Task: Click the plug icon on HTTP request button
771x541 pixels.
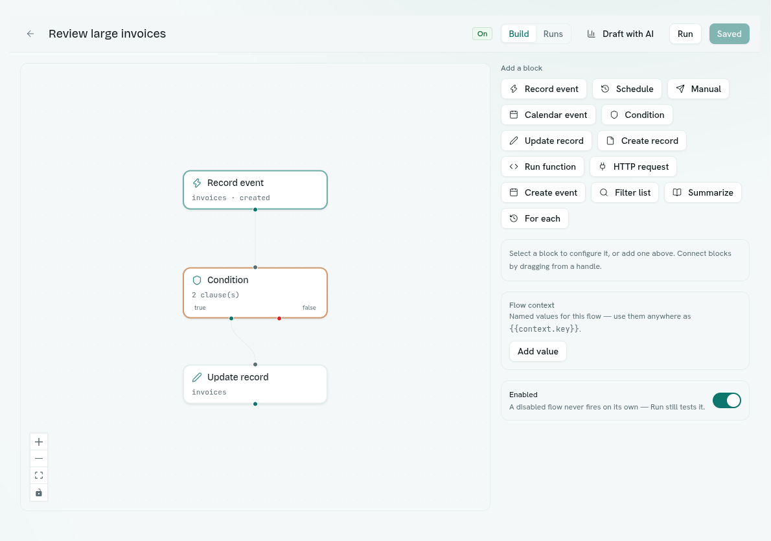Action: 603,167
